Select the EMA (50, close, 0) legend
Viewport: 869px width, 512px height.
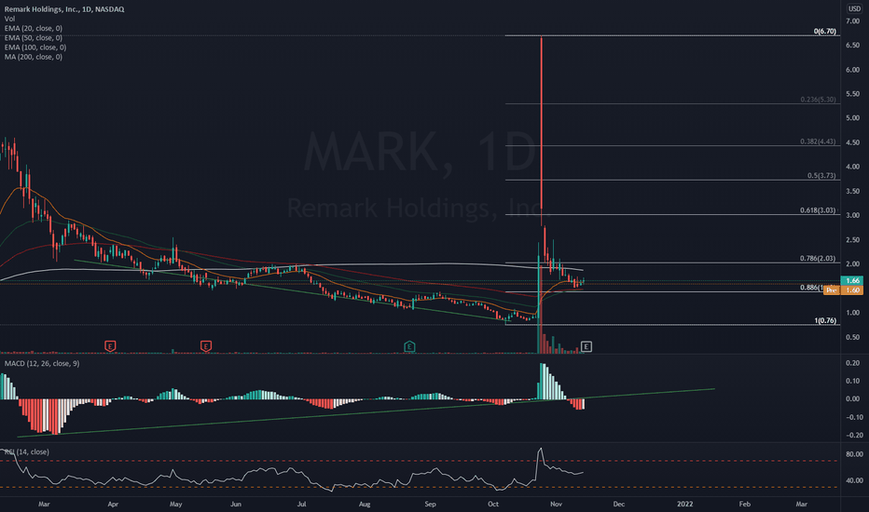point(34,37)
